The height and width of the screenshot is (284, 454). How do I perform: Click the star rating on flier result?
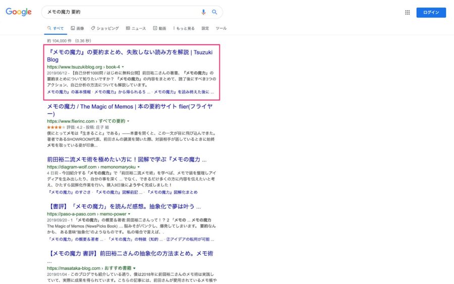(x=56, y=127)
